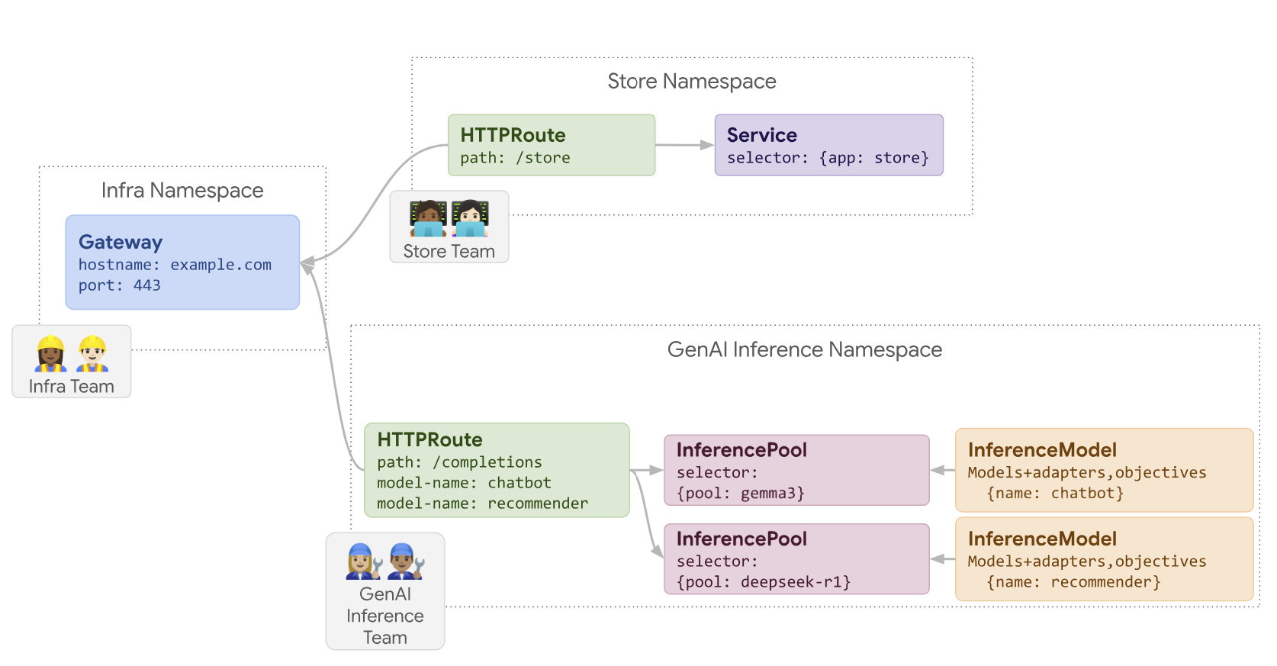Select the HTTPRoute box with path /completions
Image resolution: width=1277 pixels, height=666 pixels.
click(497, 470)
